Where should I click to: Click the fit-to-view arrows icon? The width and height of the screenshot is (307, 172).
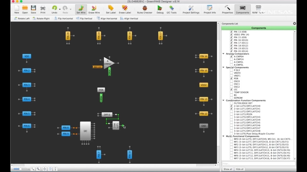(x=44, y=169)
